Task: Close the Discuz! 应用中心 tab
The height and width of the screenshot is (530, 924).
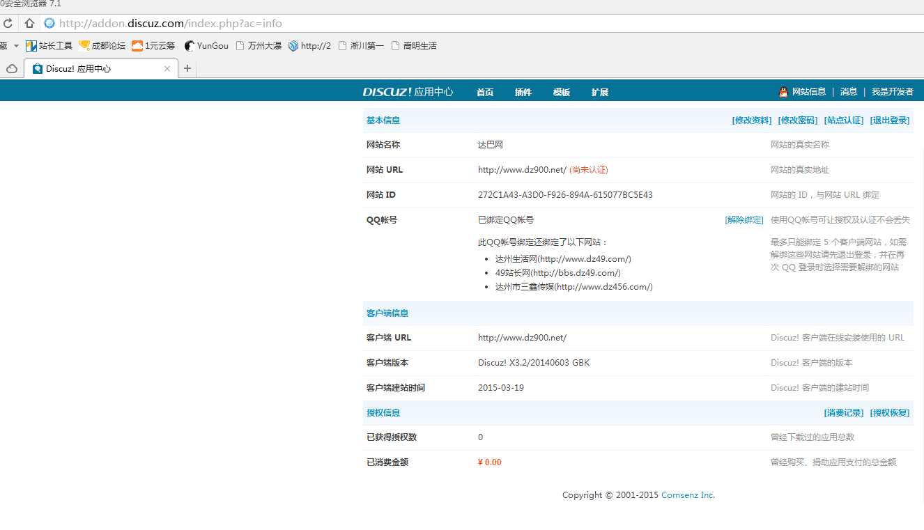Action: 167,69
